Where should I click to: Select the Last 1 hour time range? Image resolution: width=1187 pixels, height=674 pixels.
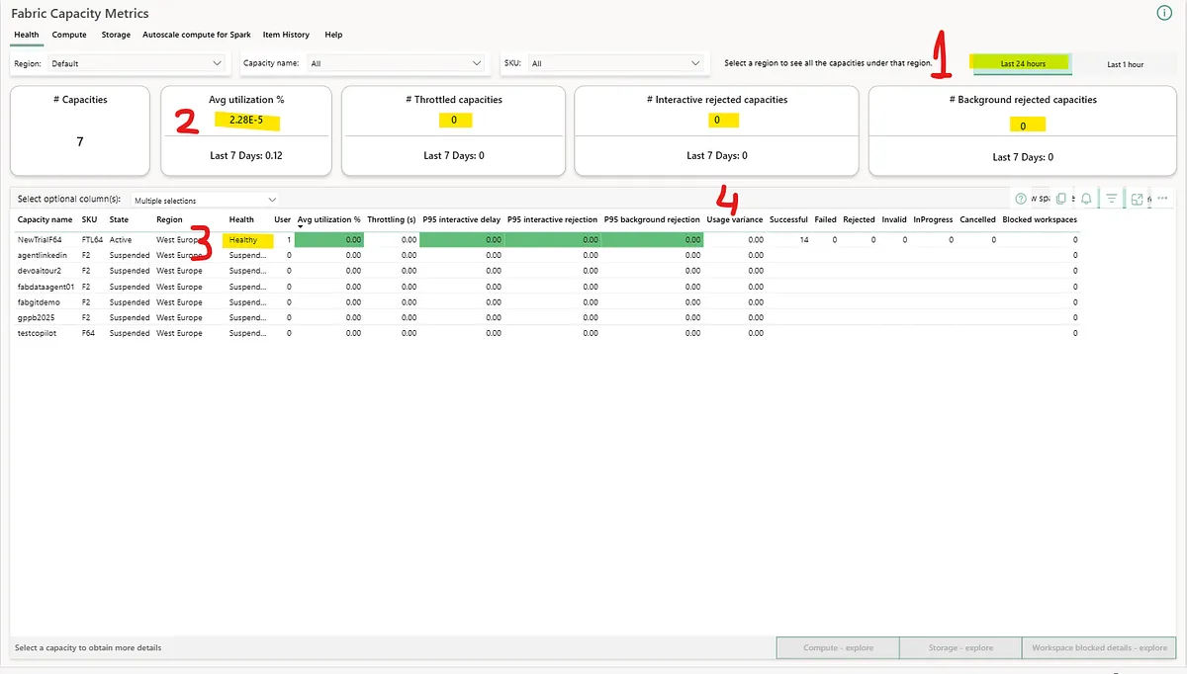click(x=1126, y=64)
